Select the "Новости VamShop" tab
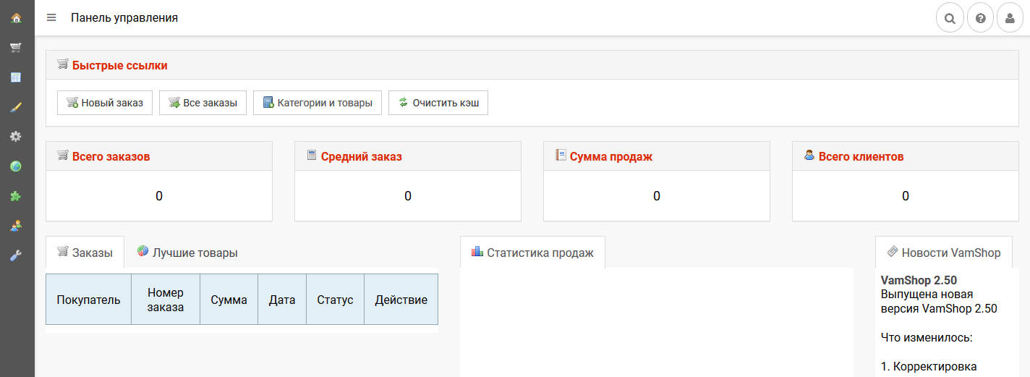The width and height of the screenshot is (1030, 377). coord(943,253)
